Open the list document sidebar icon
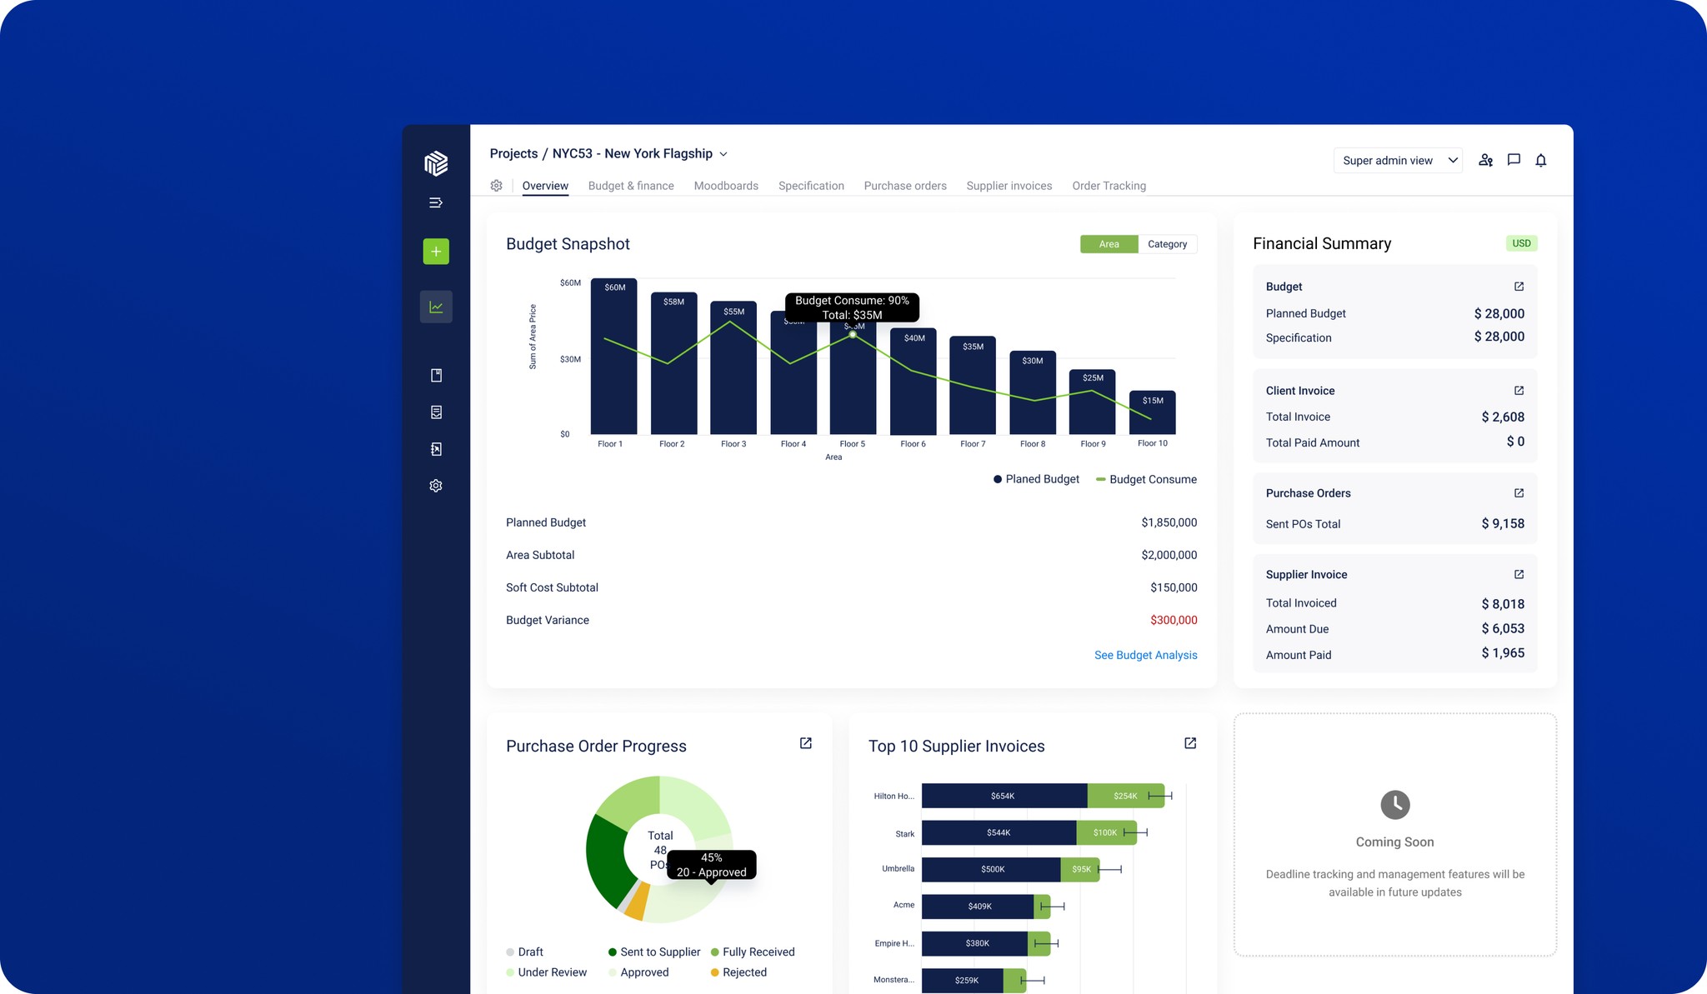 (436, 412)
